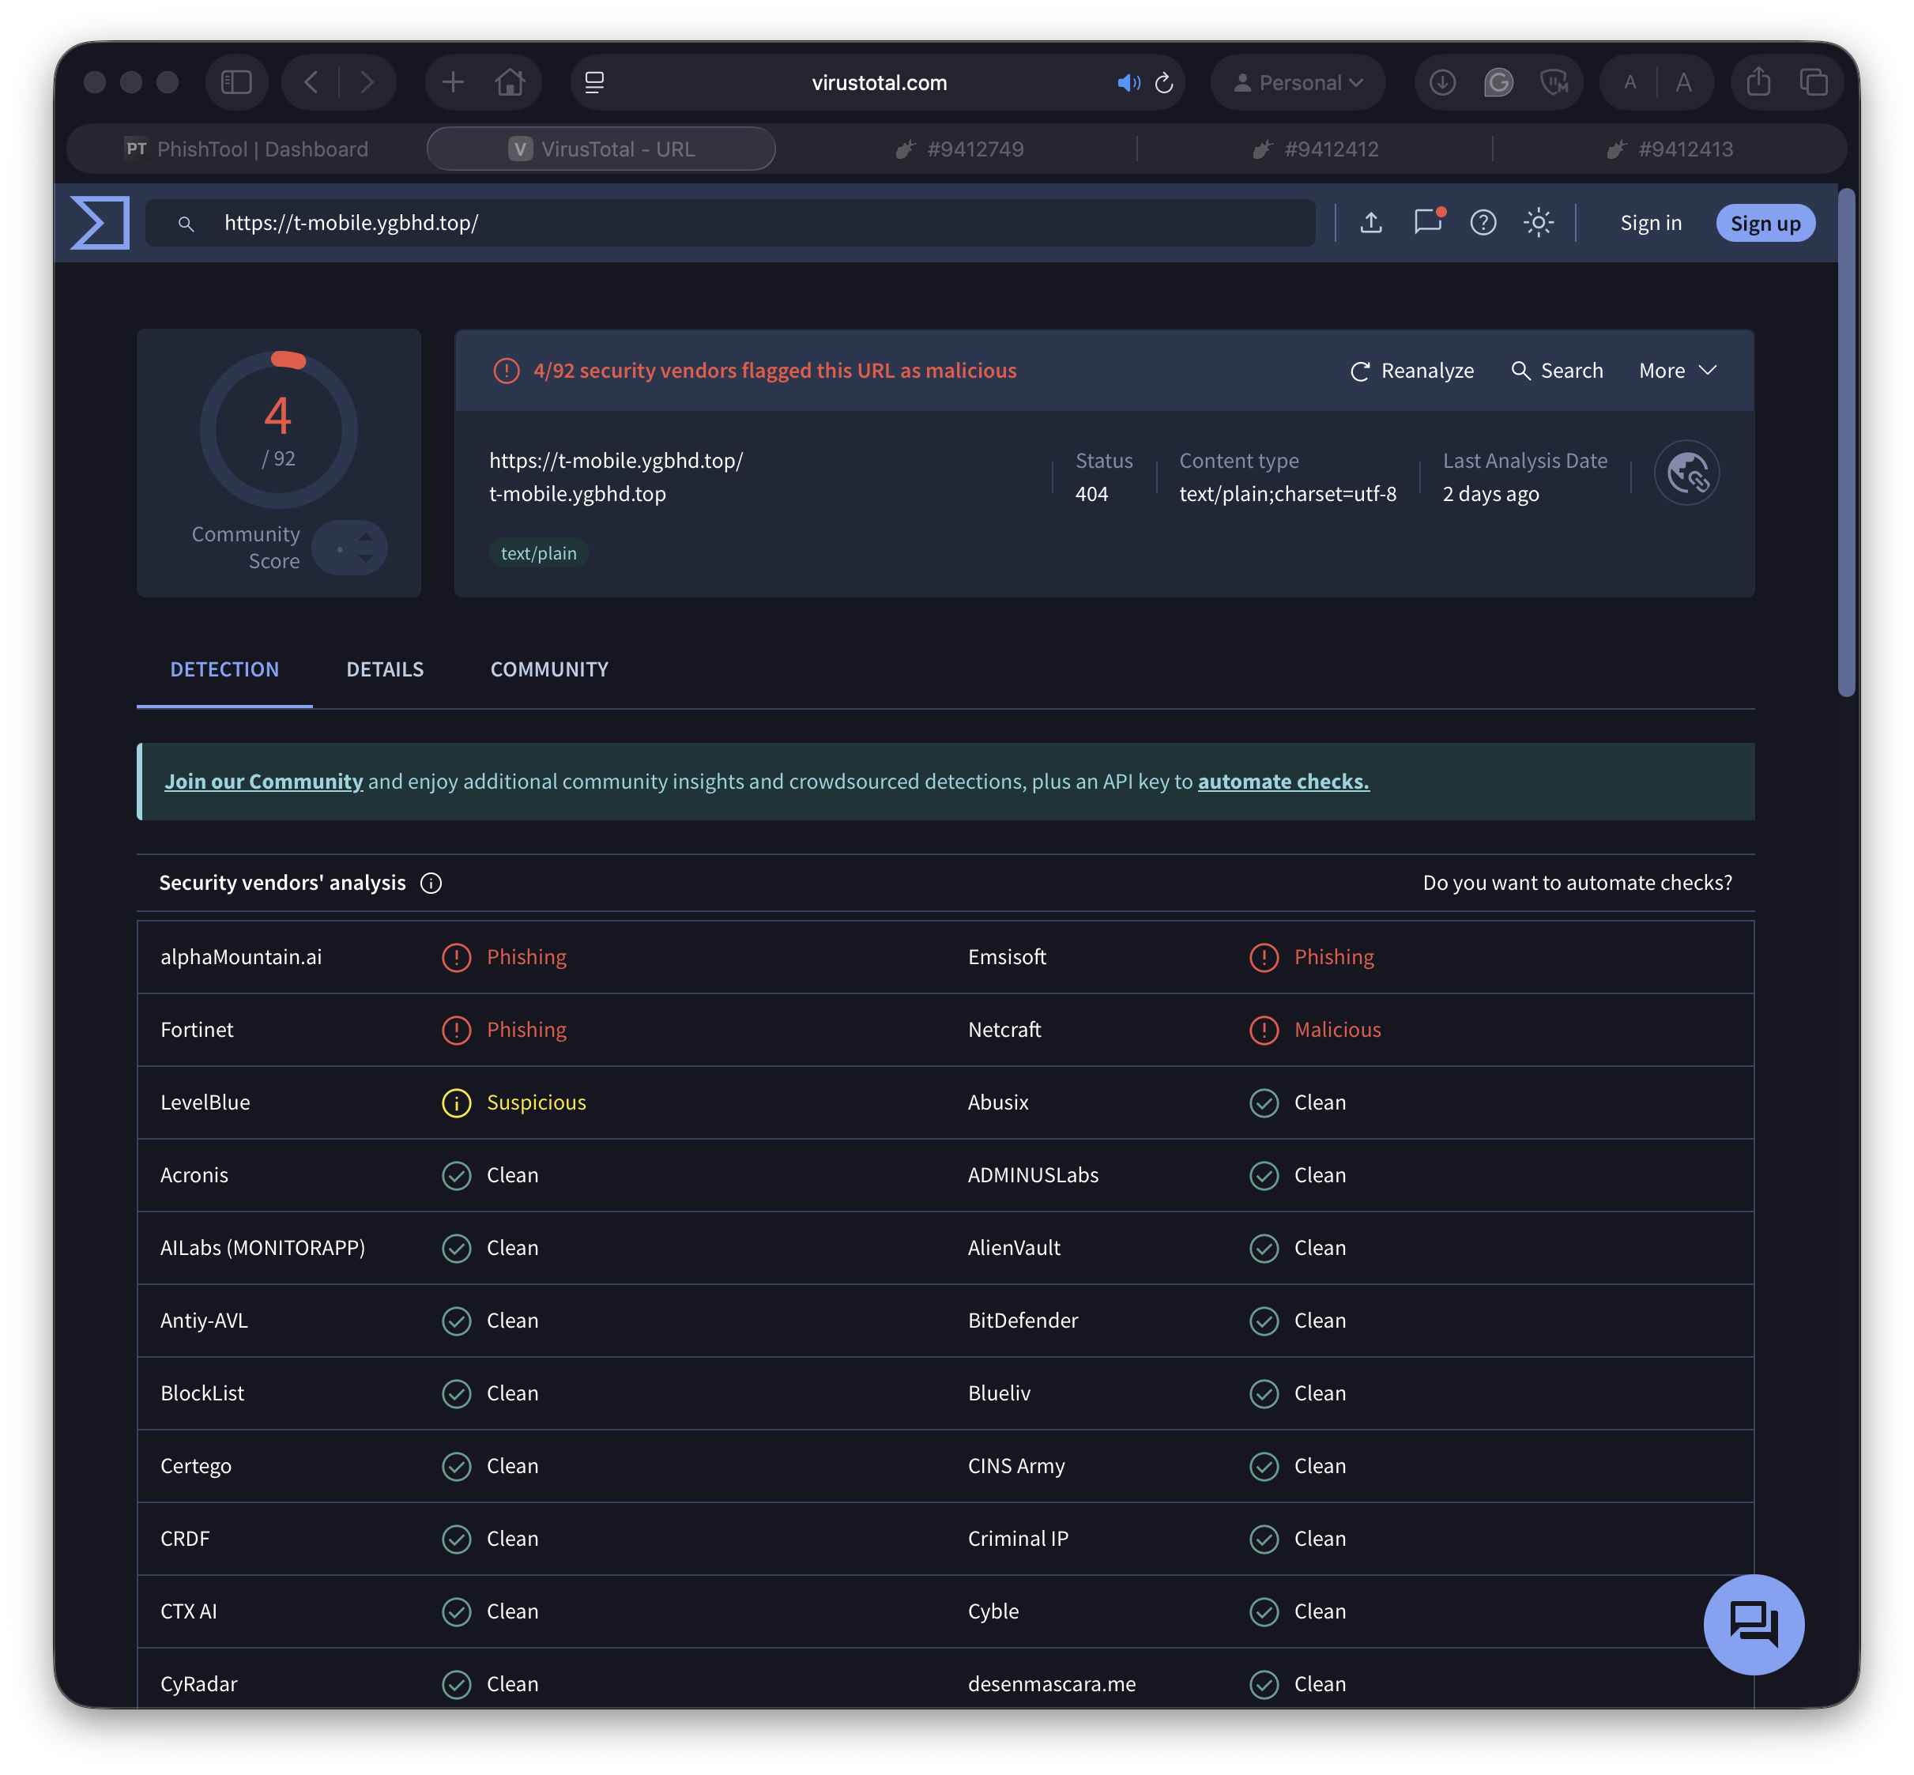Viewport: 1914px width, 1775px height.
Task: Open the COMMUNITY tab
Action: click(x=549, y=669)
